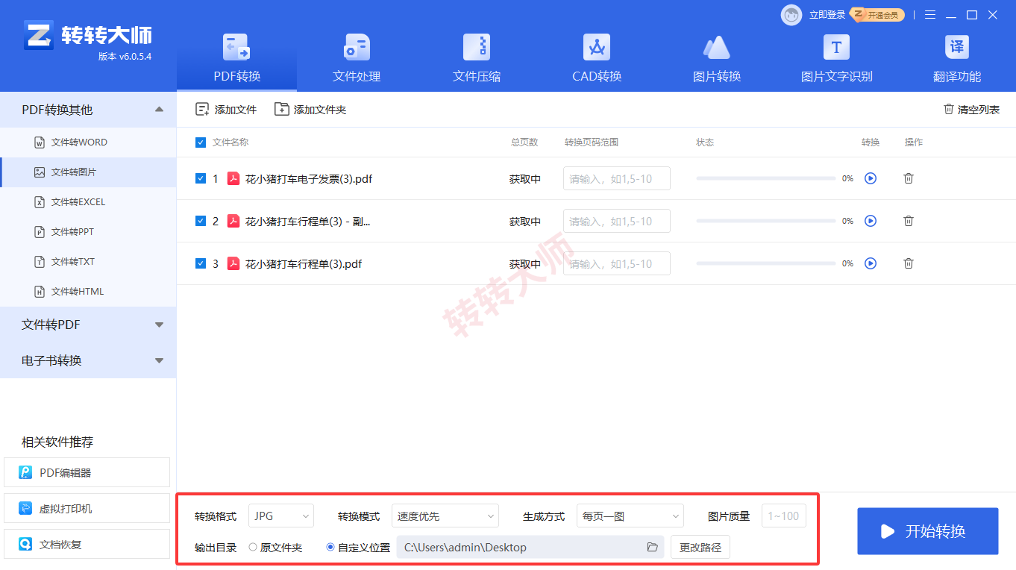Uncheck file 3 花小猪打车行程单(3).pdf checkbox

(200, 263)
